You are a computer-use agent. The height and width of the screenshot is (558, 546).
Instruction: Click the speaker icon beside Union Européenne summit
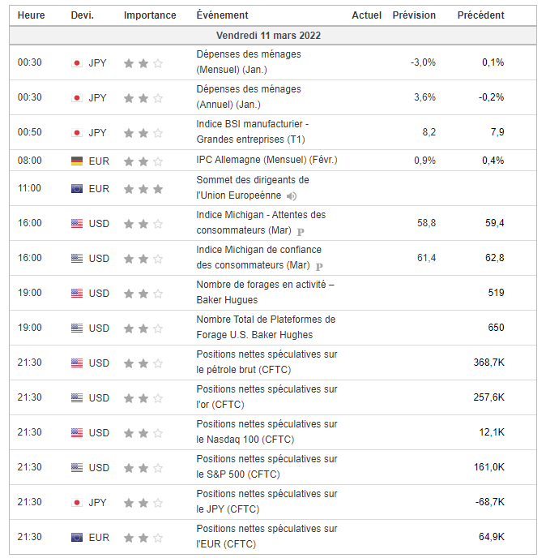pos(292,195)
